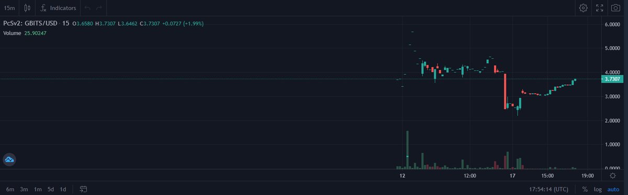Screen dimensions: 628x195
Task: Click the 12:00 time axis label
Action: click(469, 176)
